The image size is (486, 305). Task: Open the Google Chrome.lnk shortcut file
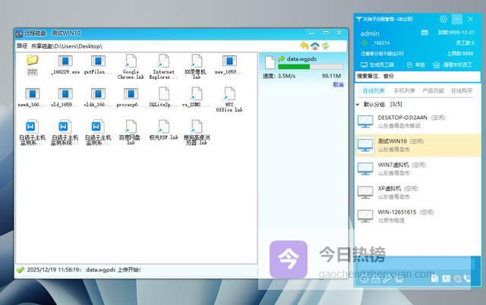click(x=130, y=68)
